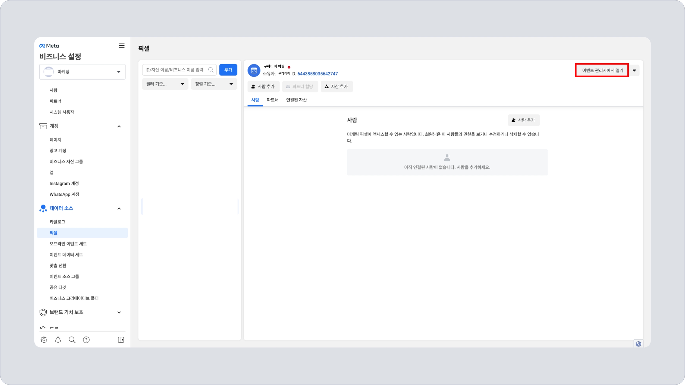Viewport: 685px width, 385px height.
Task: Click the search icon in the ID input field
Action: [x=211, y=70]
